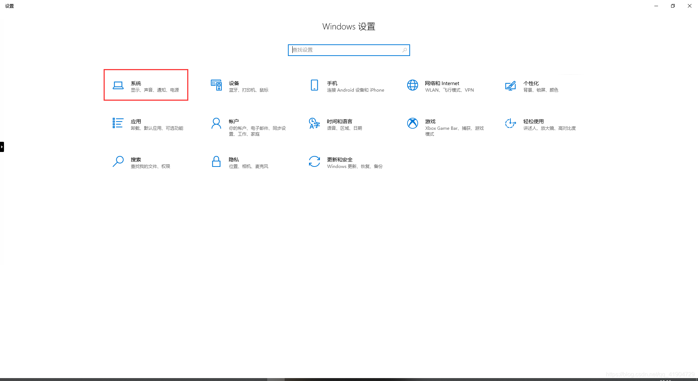
Task: Open the 应用 settings title
Action: (x=136, y=121)
